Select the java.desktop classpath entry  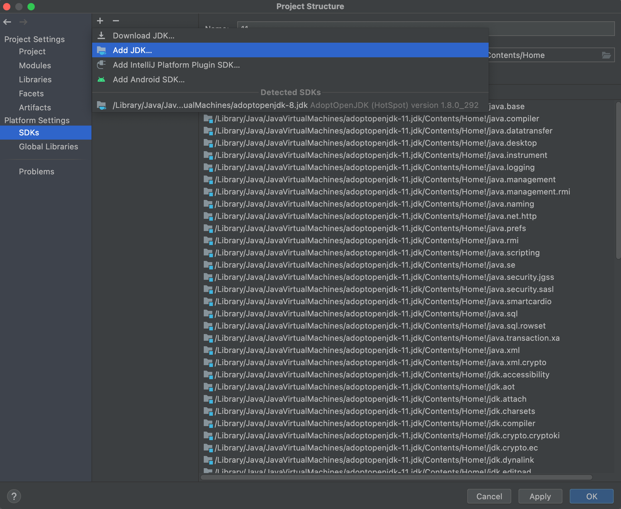pyautogui.click(x=375, y=143)
